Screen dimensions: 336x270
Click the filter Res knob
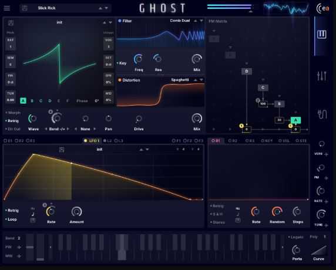158,59
